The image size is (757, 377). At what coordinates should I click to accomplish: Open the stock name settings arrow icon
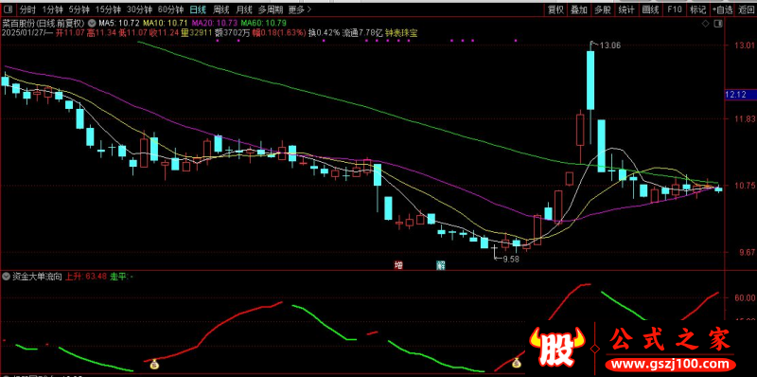(92, 23)
